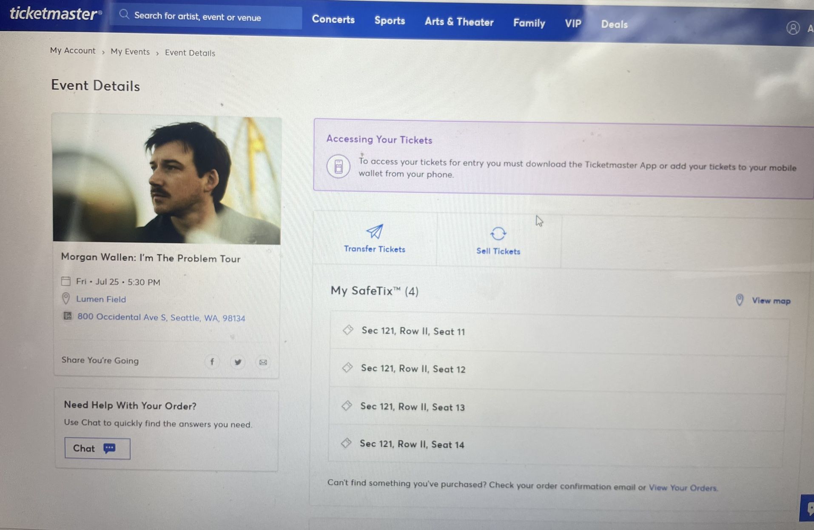
Task: Open the Arts & Theater menu
Action: pos(459,22)
